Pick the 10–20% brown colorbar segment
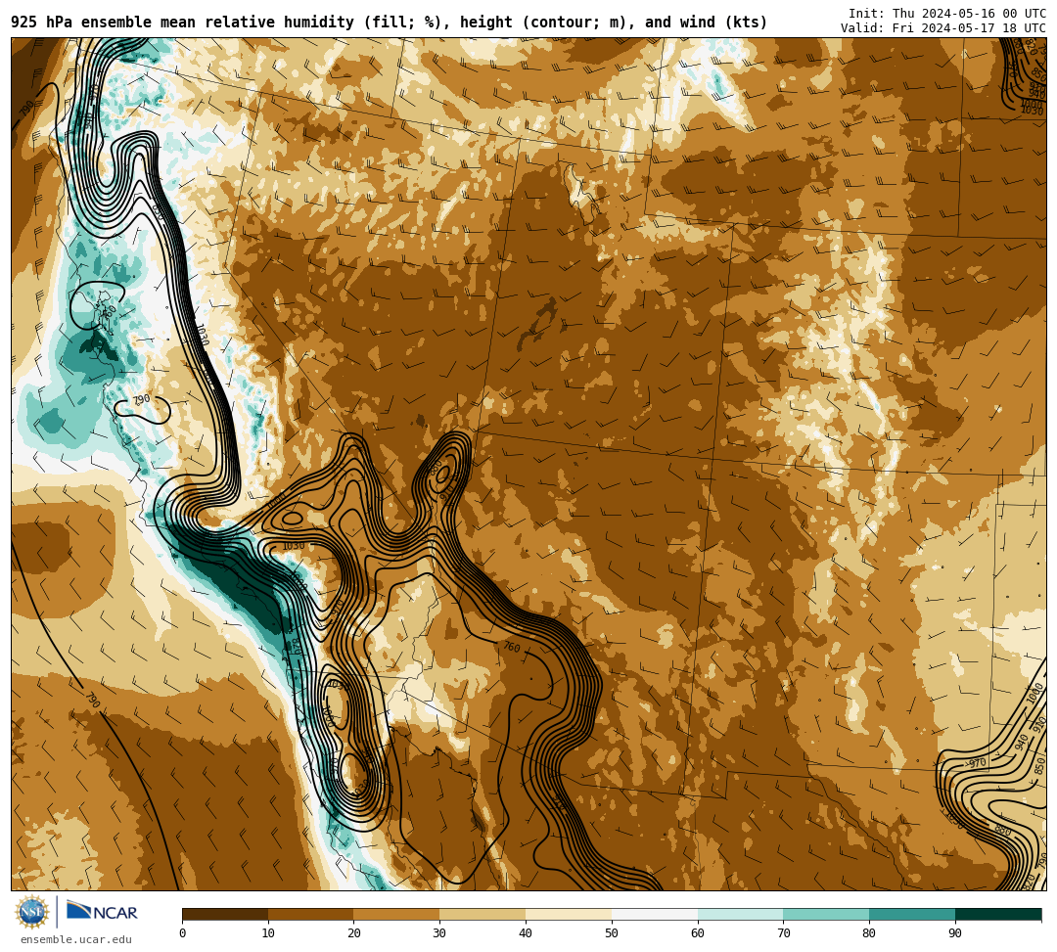This screenshot has width=1057, height=952. [x=311, y=914]
